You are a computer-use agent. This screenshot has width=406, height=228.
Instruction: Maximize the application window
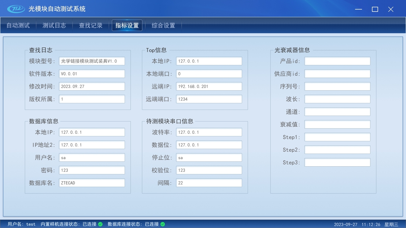click(375, 9)
